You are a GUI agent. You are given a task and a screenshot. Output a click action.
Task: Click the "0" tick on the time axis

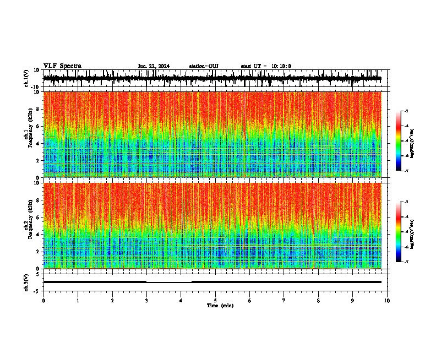[43, 301]
